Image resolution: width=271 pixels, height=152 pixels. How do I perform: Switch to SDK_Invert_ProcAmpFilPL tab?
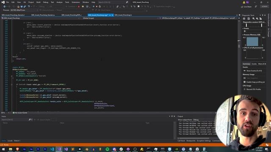point(72,15)
